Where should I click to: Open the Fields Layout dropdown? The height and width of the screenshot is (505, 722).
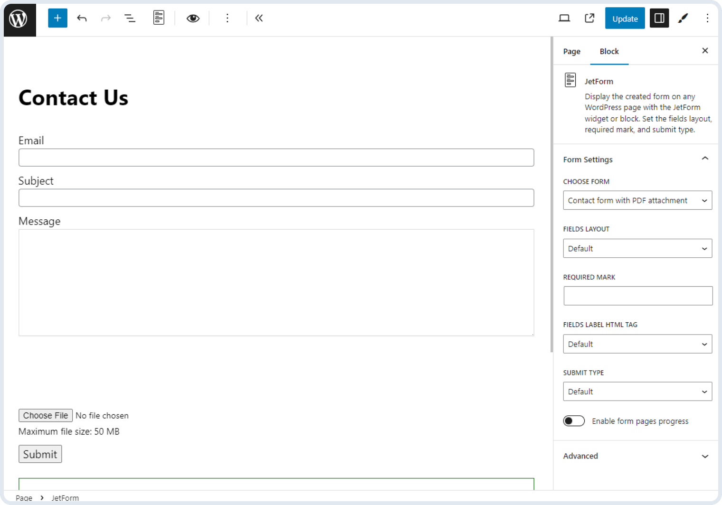pos(637,248)
